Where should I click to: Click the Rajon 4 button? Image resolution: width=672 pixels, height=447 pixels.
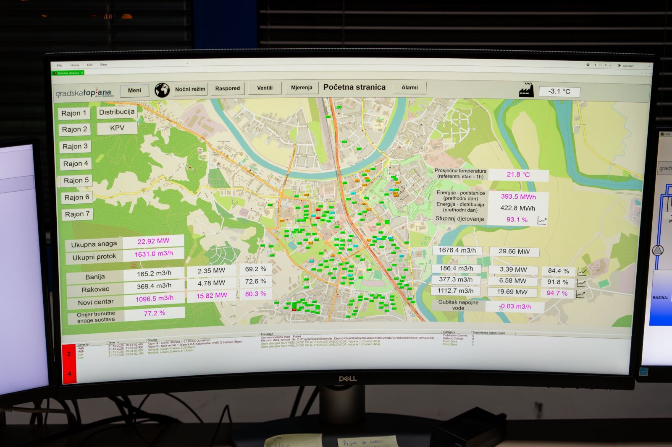[x=76, y=164]
